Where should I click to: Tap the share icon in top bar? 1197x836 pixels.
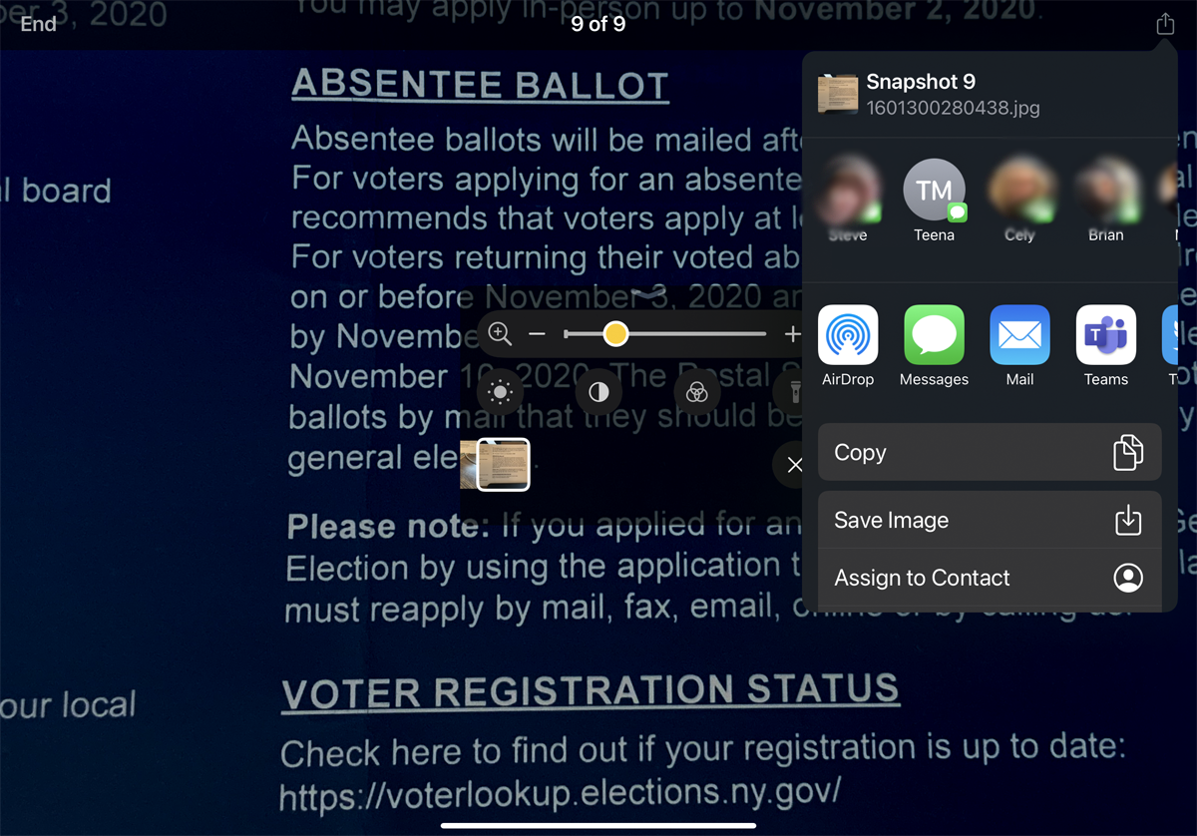(x=1165, y=24)
